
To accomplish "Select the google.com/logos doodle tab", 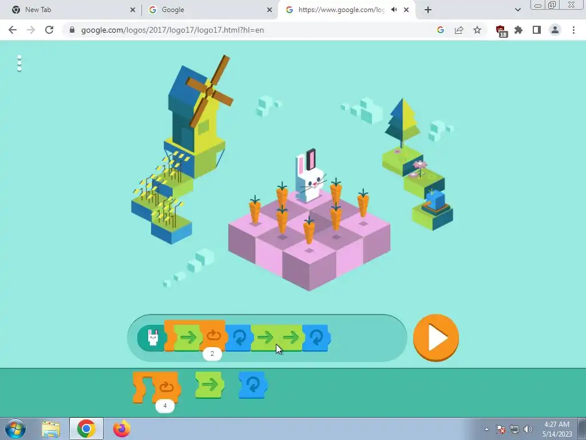I will pos(341,10).
